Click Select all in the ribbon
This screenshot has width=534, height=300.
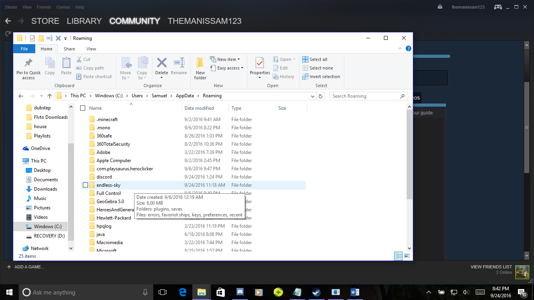pyautogui.click(x=315, y=59)
